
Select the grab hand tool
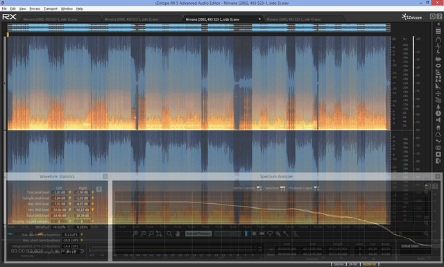pyautogui.click(x=178, y=234)
